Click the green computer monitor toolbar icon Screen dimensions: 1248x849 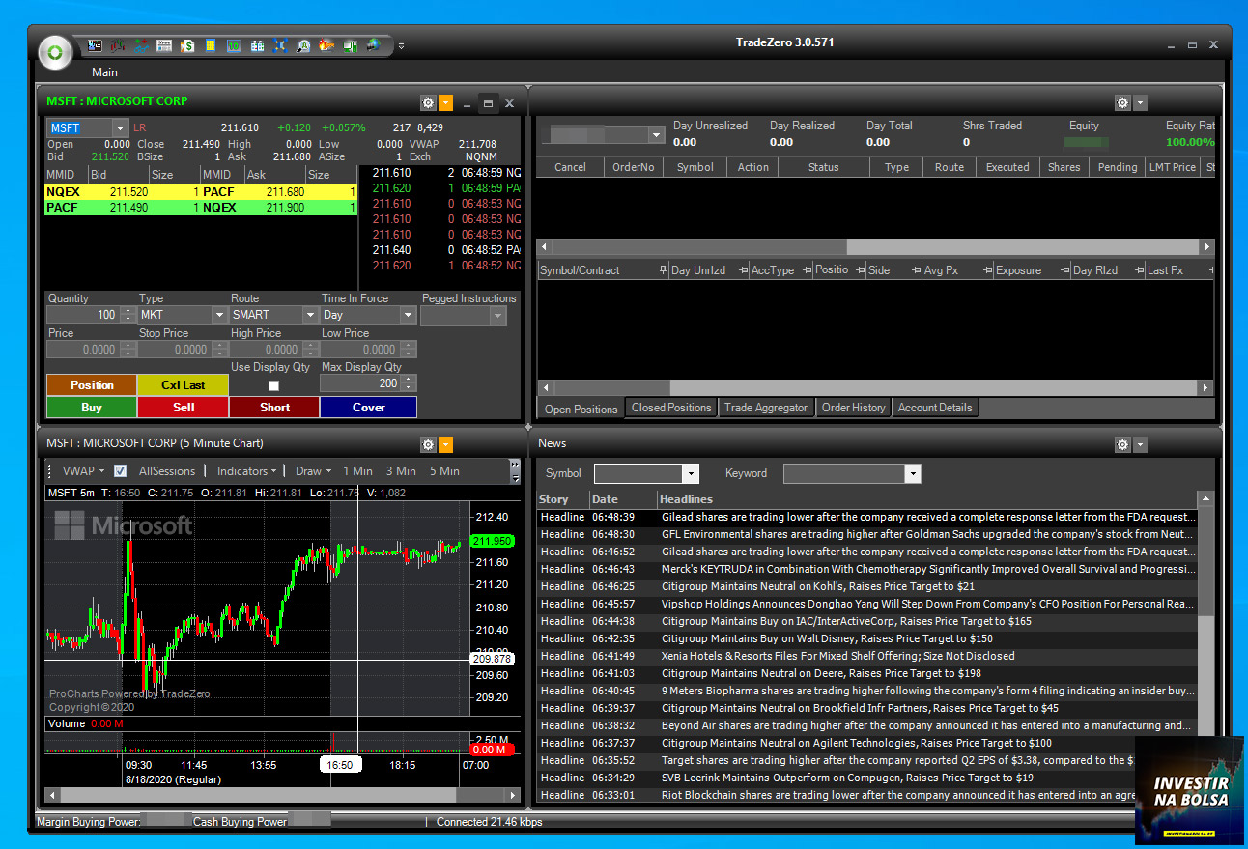[x=350, y=45]
